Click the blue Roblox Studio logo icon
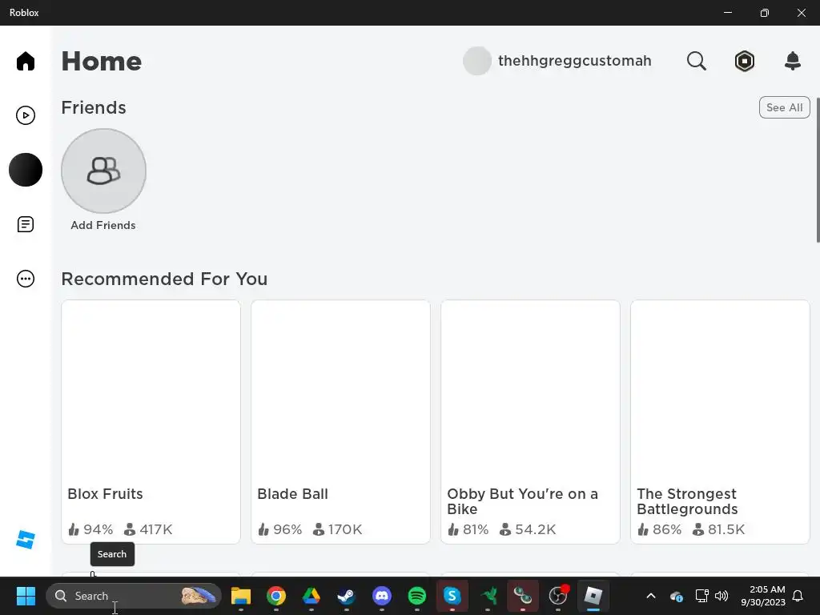 [25, 540]
